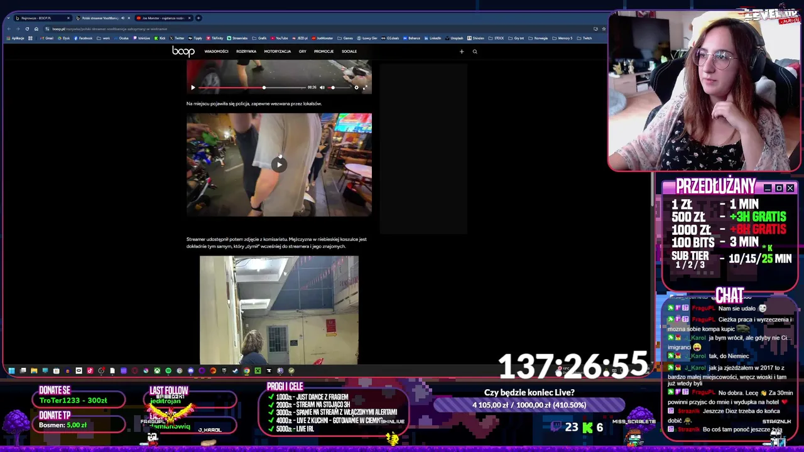
Task: Open Streamlabs bookmark
Action: pos(237,38)
